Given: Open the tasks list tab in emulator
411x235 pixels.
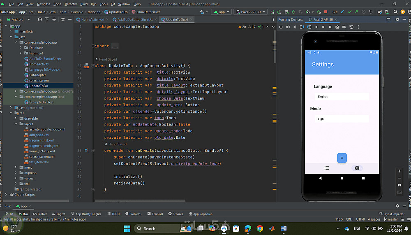Looking at the screenshot, I should pyautogui.click(x=327, y=168).
